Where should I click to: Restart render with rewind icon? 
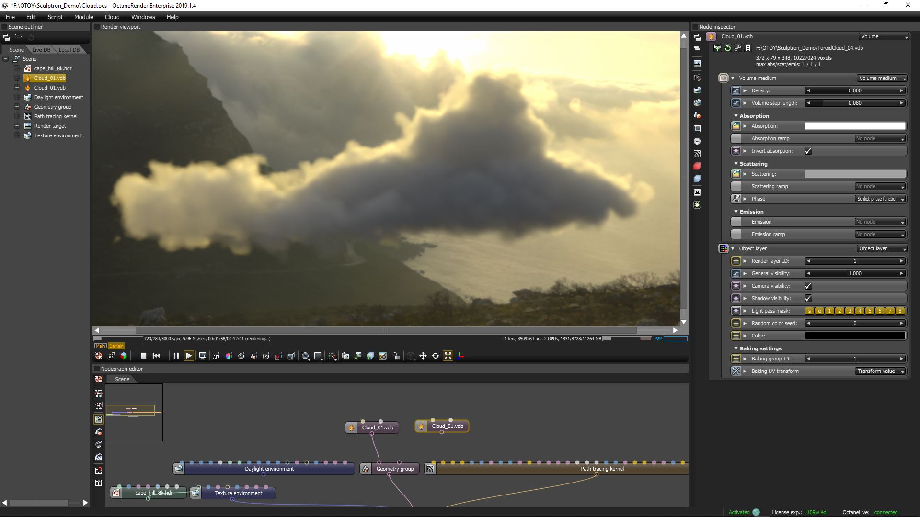(x=156, y=356)
